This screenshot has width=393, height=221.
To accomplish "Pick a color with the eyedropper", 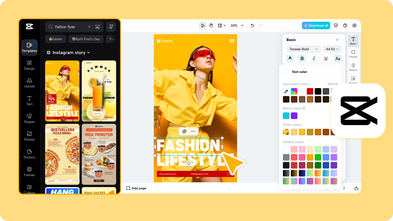I will coord(286,91).
